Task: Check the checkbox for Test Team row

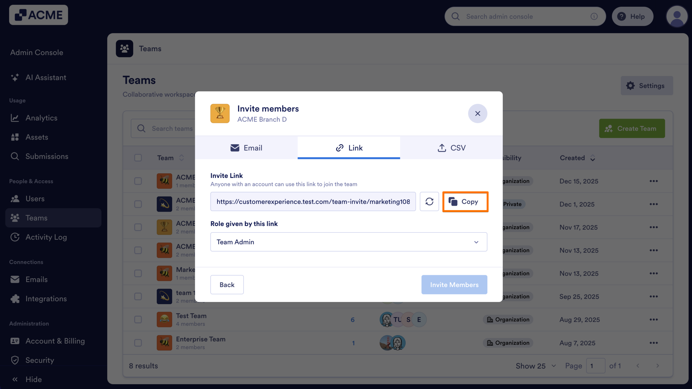Action: [138, 320]
